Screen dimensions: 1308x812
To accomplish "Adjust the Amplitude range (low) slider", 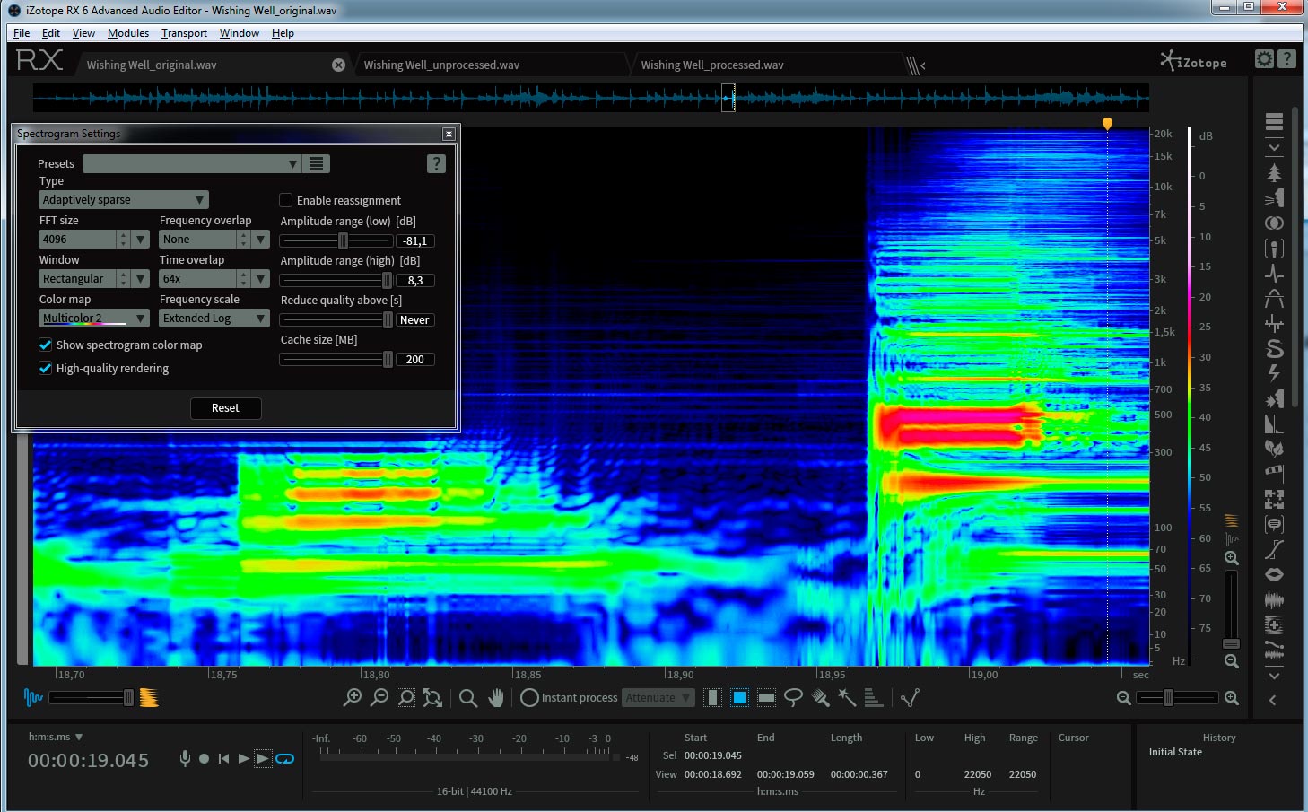I will click(x=343, y=240).
